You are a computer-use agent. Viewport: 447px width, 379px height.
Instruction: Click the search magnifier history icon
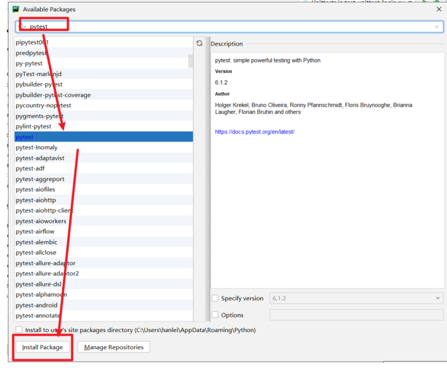pos(22,26)
